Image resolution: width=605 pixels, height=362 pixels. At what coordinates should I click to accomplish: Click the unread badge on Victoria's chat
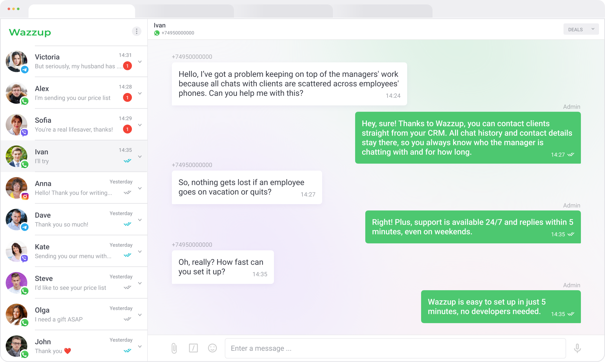(x=127, y=66)
